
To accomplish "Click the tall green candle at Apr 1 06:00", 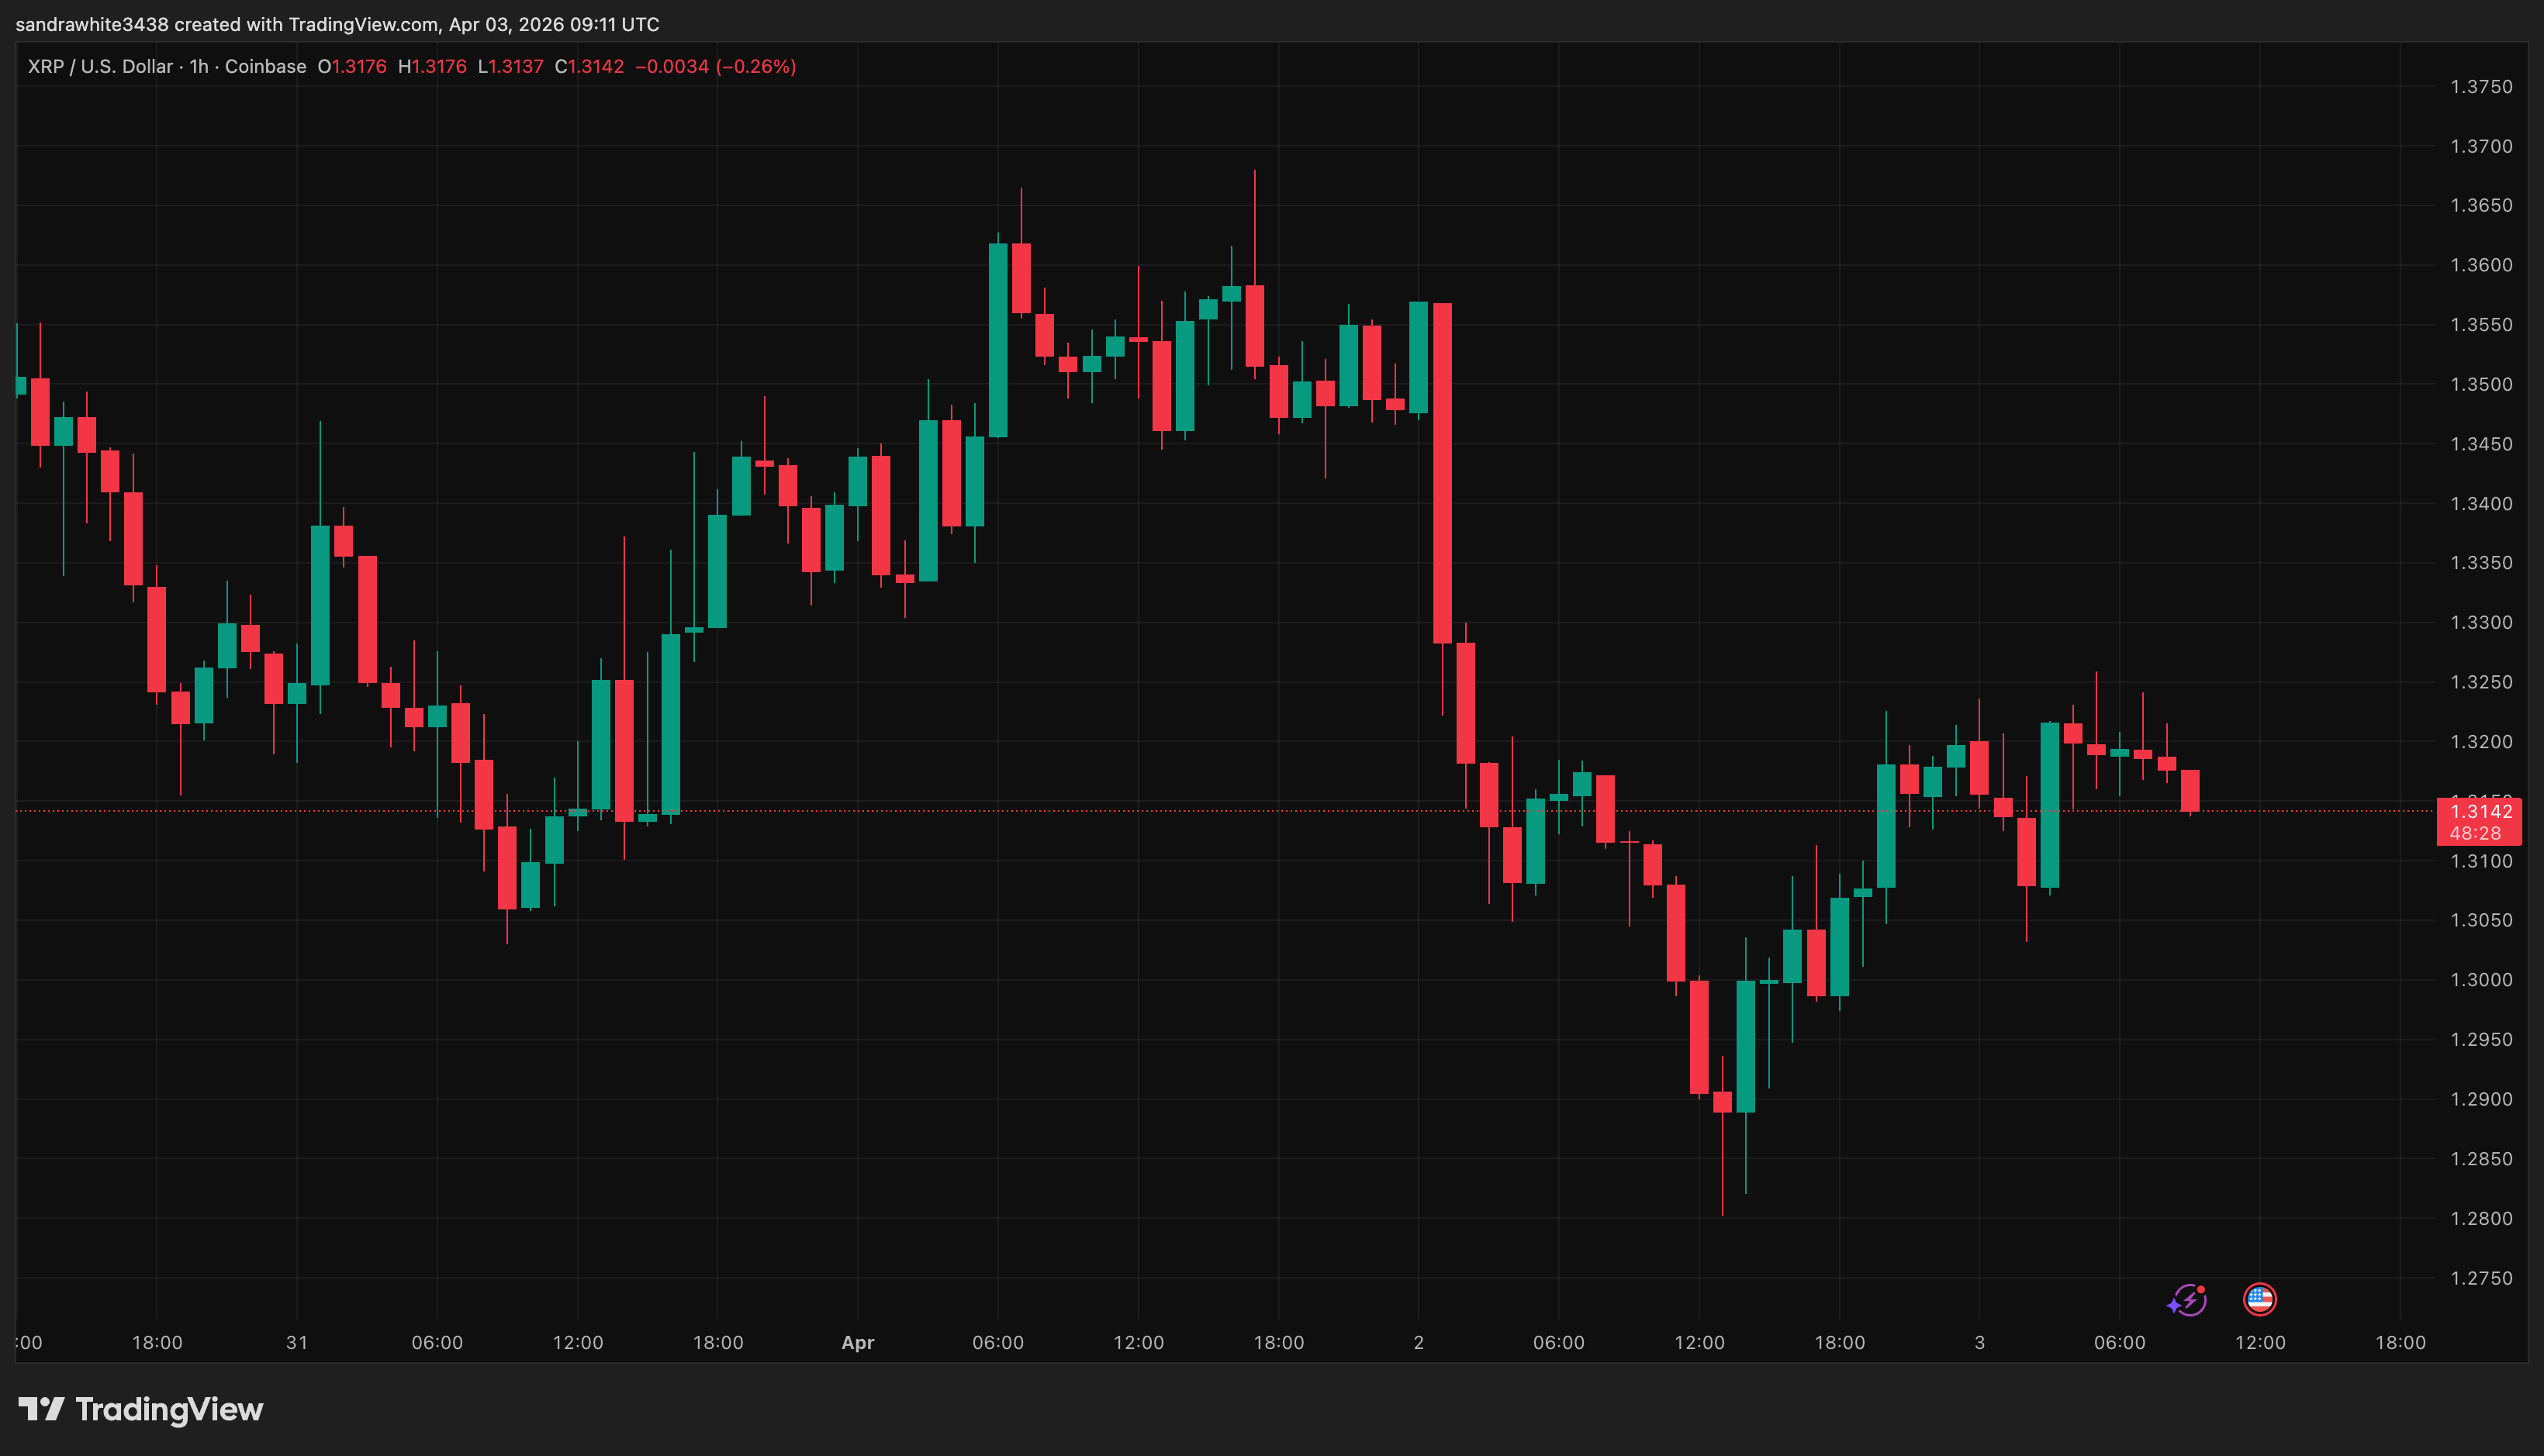I will point(997,340).
